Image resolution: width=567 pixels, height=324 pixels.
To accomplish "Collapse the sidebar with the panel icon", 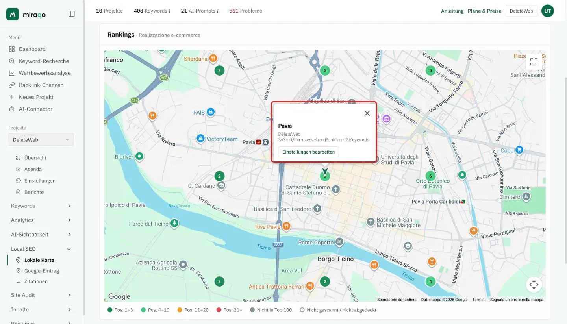I will tap(72, 14).
